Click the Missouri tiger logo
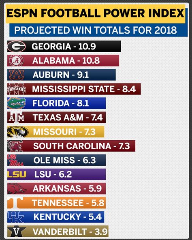The height and width of the screenshot is (240, 192). (x=18, y=132)
